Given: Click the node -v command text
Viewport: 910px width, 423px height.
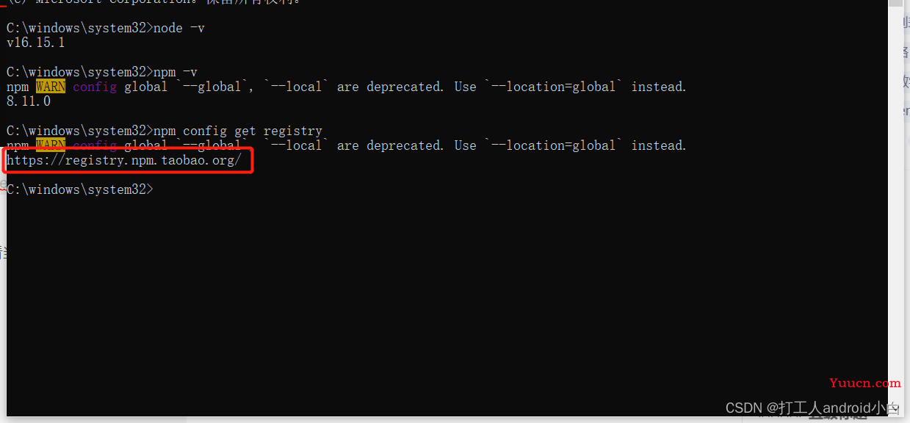Looking at the screenshot, I should pyautogui.click(x=178, y=28).
